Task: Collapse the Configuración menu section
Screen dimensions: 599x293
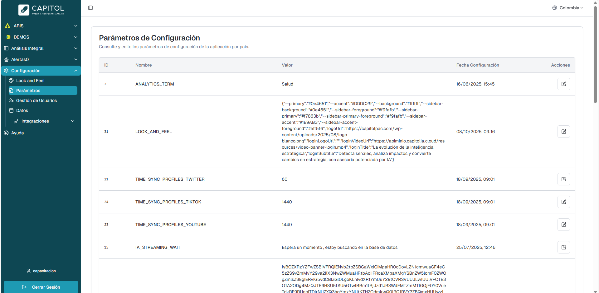Action: tap(41, 71)
